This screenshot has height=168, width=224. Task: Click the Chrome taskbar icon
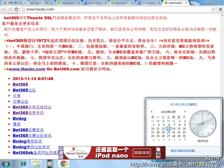(x=64, y=164)
